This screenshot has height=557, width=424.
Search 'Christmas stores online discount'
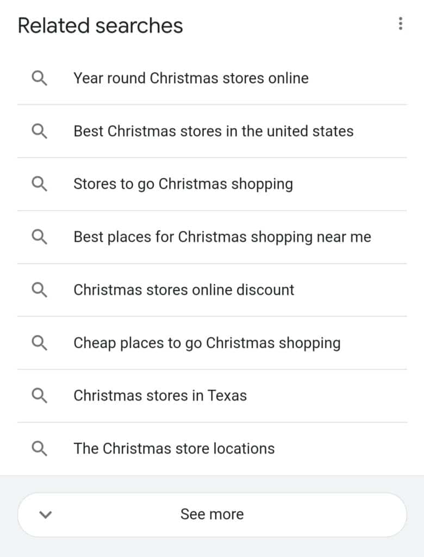[184, 289]
